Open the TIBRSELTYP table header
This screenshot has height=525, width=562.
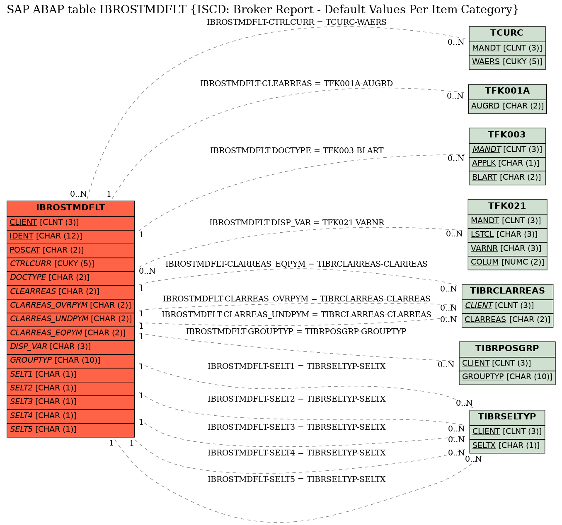click(507, 417)
